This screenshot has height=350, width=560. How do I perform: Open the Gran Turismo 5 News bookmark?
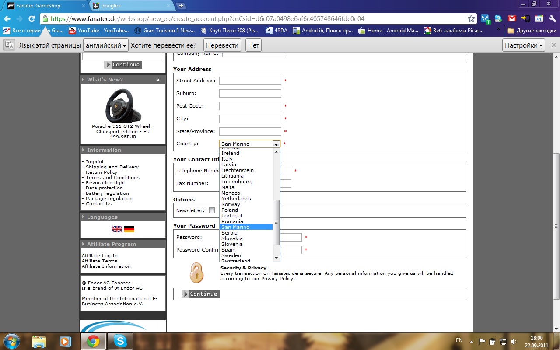[164, 31]
